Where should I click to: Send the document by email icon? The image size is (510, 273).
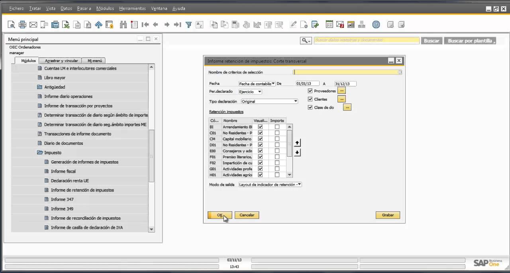(x=33, y=25)
